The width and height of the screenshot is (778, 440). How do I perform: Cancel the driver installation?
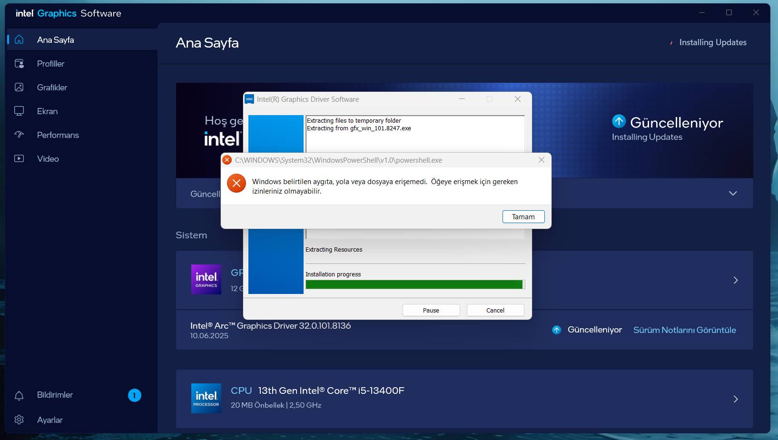pos(495,310)
